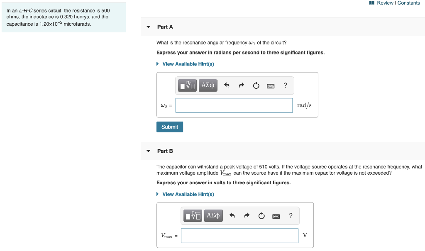Open the Greek symbols (ΑΣΦ) palette in Part A
The image size is (425, 251).
coord(208,85)
